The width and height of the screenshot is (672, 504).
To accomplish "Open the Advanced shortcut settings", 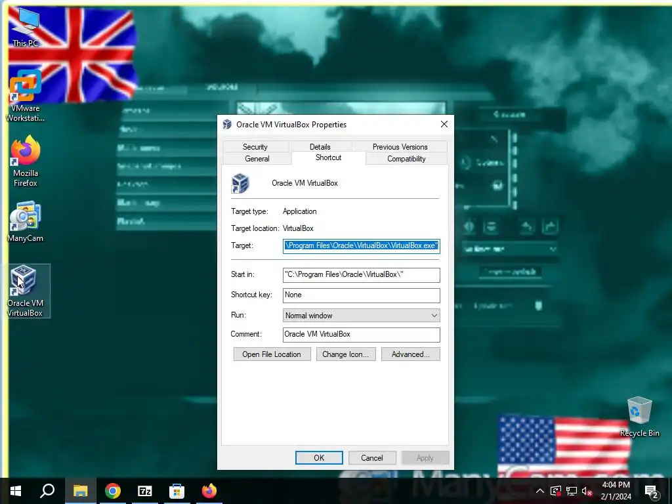I will [x=411, y=354].
